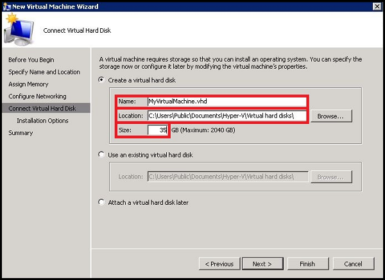The height and width of the screenshot is (280, 385).
Task: Click Finish to complete the wizard
Action: tap(308, 264)
